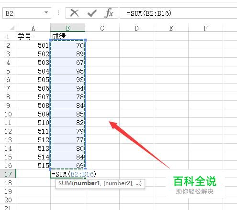Click cell with student number 508
237x210 pixels.
coord(33,105)
